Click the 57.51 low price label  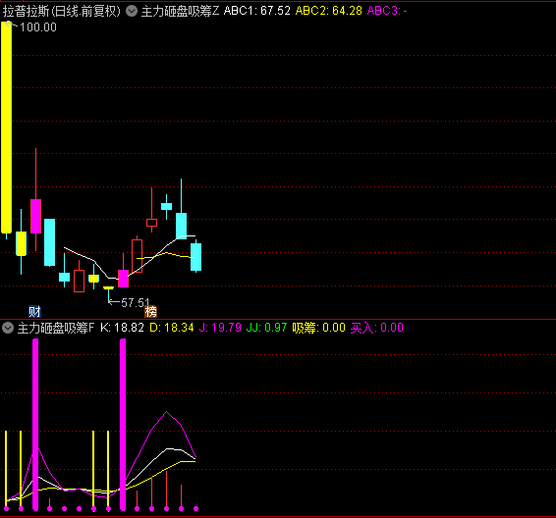136,303
